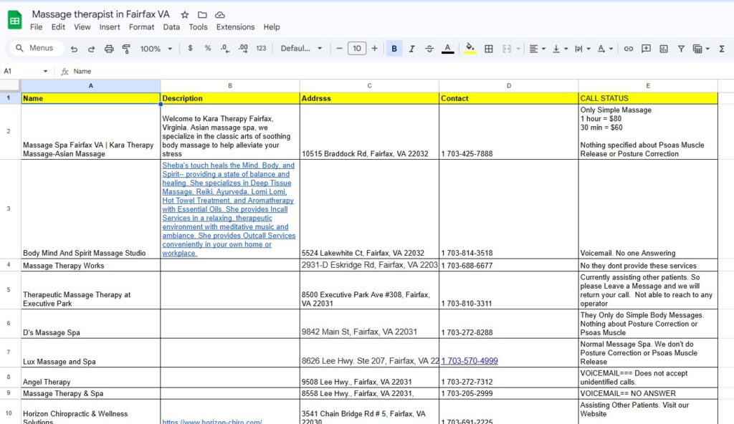Select row 4 header

click(x=9, y=265)
